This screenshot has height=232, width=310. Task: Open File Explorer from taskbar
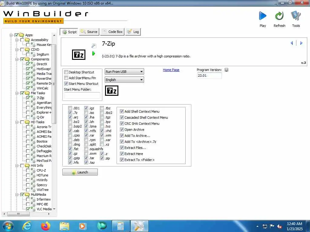coord(64,226)
